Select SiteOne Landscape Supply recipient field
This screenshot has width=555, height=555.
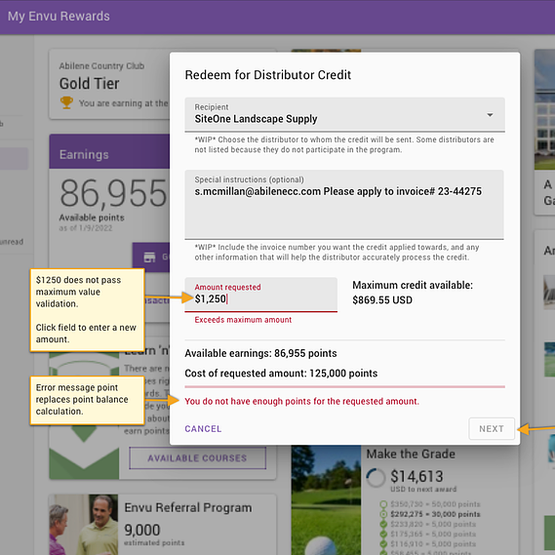coord(344,114)
